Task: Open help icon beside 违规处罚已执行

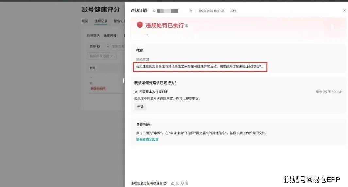Action: [x=187, y=25]
